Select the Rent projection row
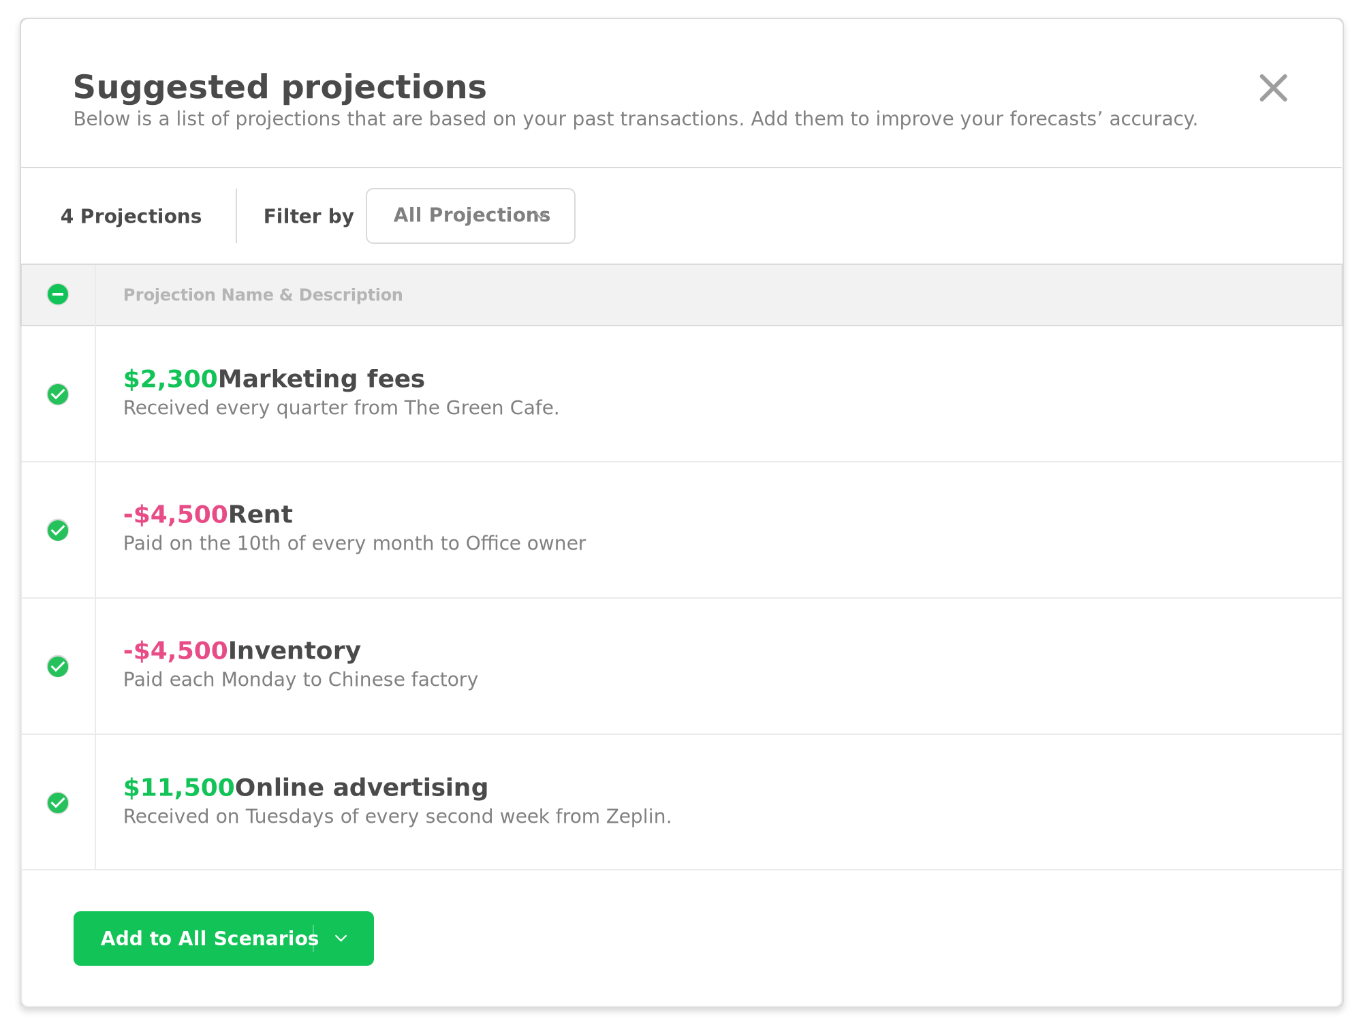This screenshot has width=1363, height=1025. 260,514
